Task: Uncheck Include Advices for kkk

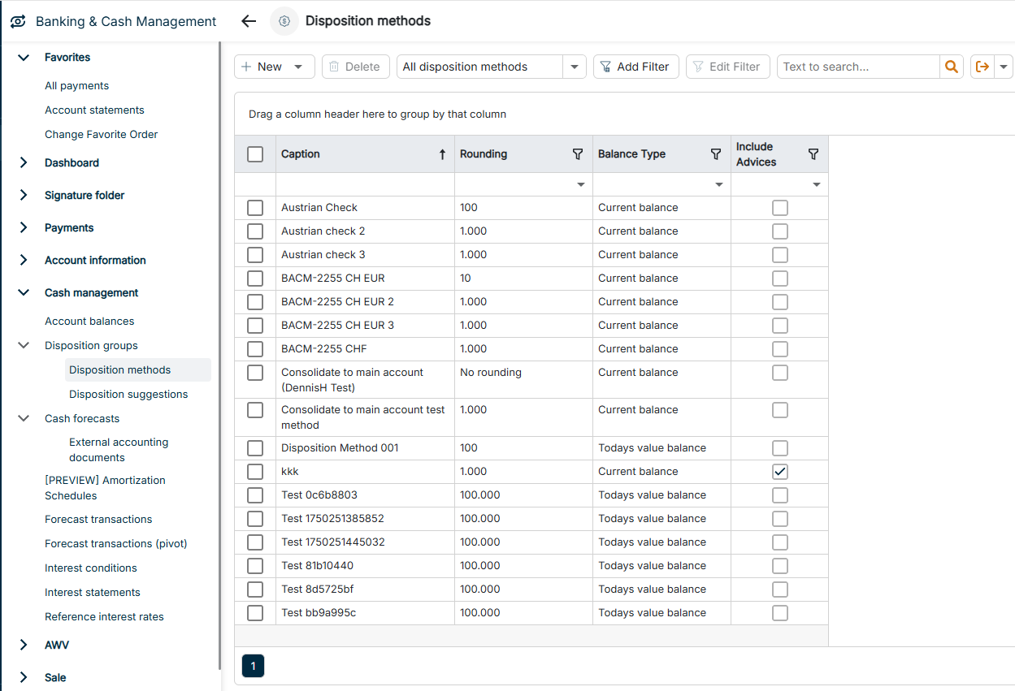Action: (x=780, y=472)
